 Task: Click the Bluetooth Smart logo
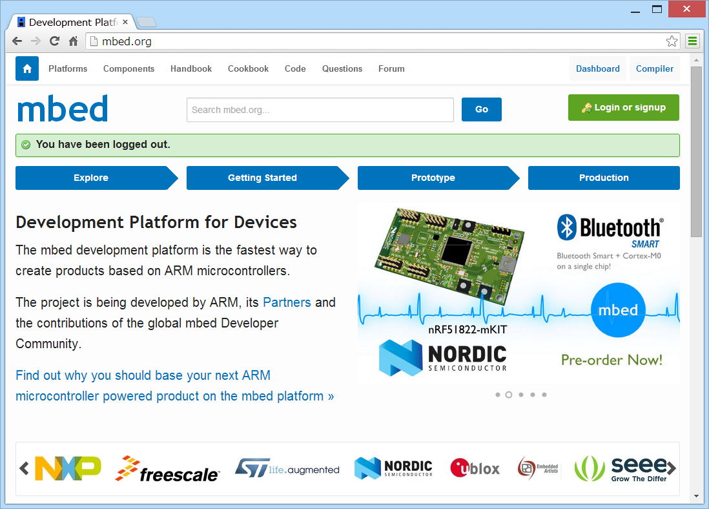(610, 231)
